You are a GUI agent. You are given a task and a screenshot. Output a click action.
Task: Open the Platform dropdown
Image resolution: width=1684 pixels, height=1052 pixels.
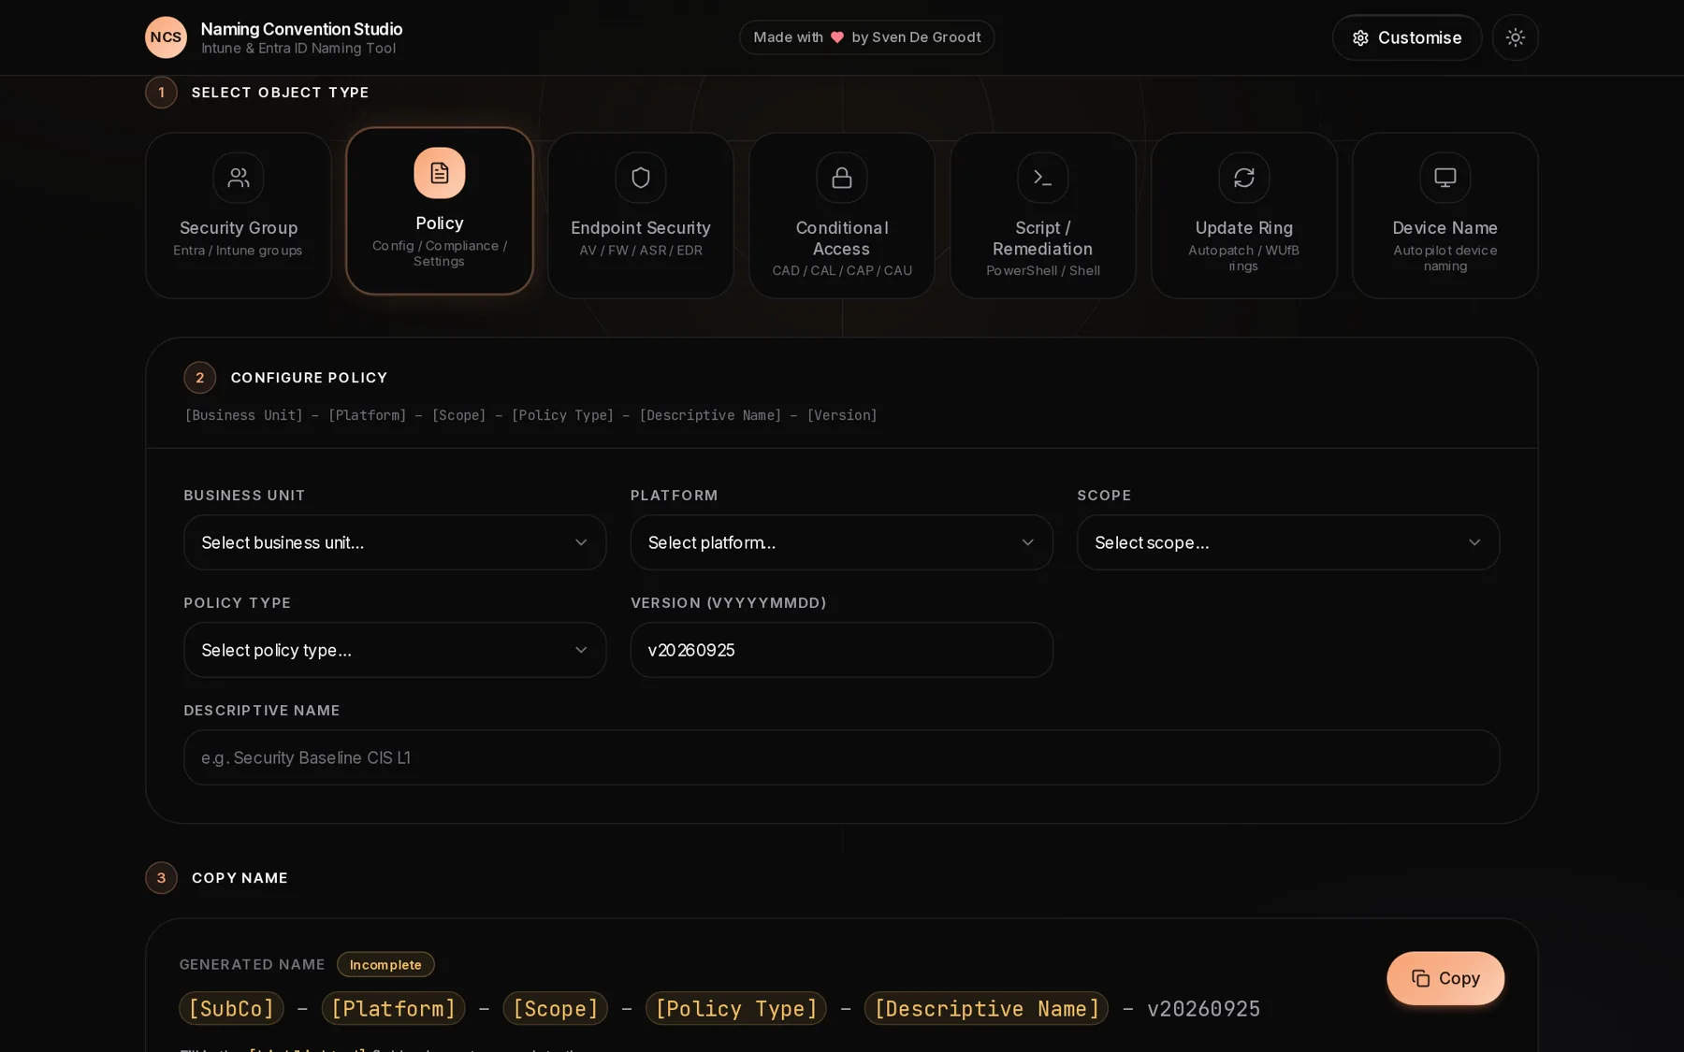tap(842, 542)
